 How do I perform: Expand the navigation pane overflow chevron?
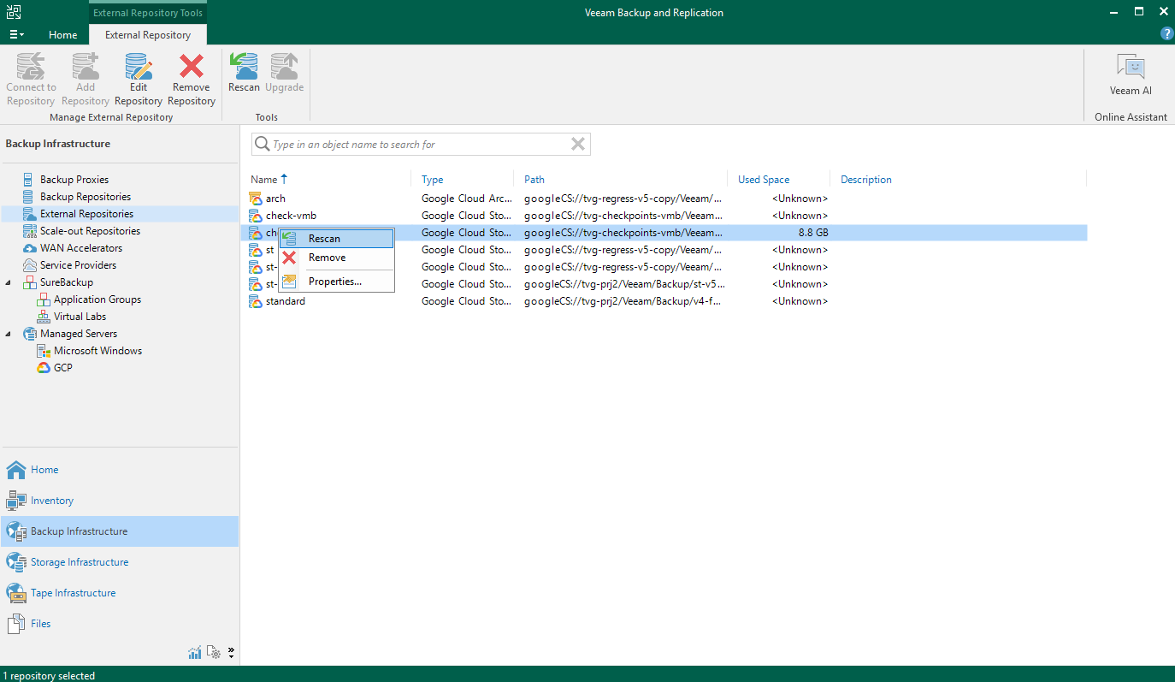(231, 653)
